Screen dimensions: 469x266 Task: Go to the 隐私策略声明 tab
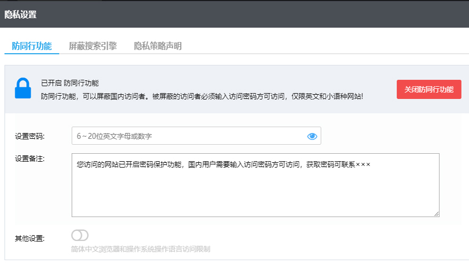(x=158, y=46)
